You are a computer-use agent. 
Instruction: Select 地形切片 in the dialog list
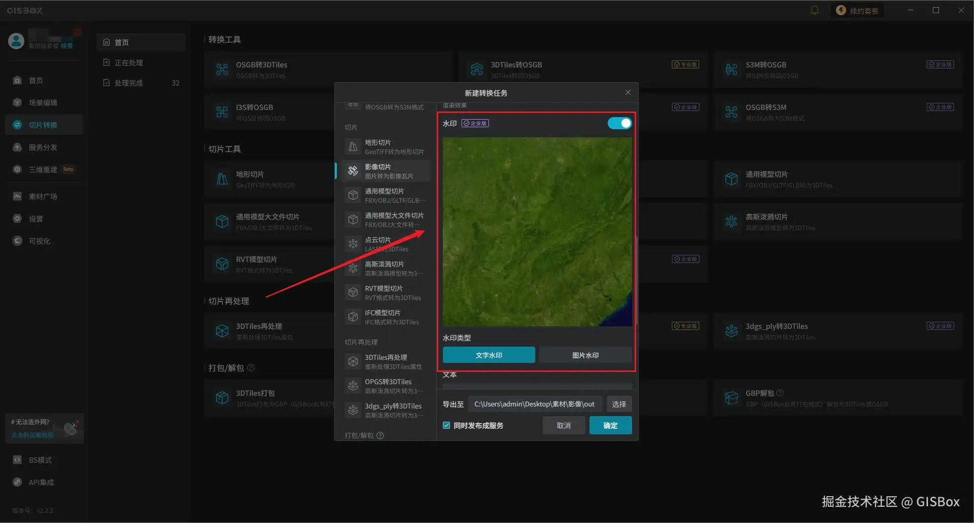click(387, 147)
